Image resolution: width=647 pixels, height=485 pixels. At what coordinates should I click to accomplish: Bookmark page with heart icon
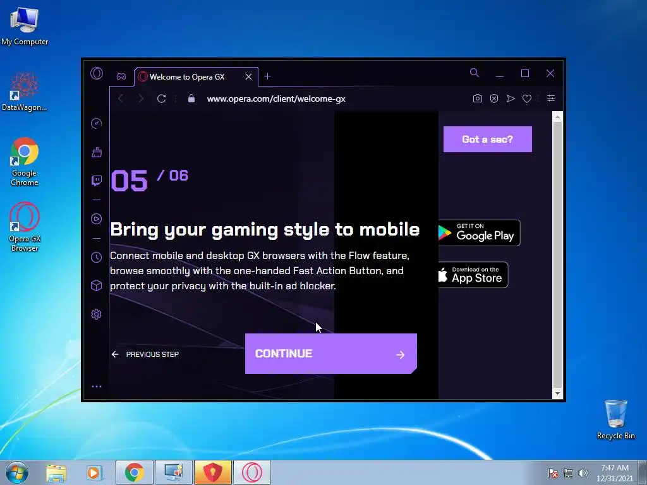pyautogui.click(x=527, y=99)
